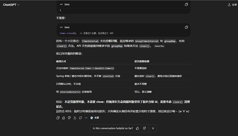Screen dimensions: 238x136
Task: Share the response with the upload icon
Action: 75,118
